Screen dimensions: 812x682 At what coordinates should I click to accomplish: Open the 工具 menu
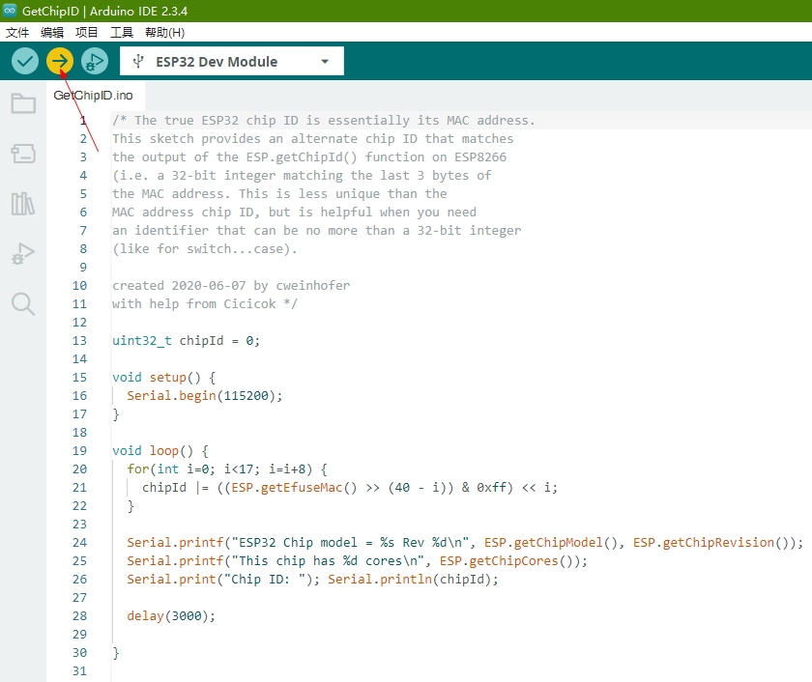tap(122, 33)
